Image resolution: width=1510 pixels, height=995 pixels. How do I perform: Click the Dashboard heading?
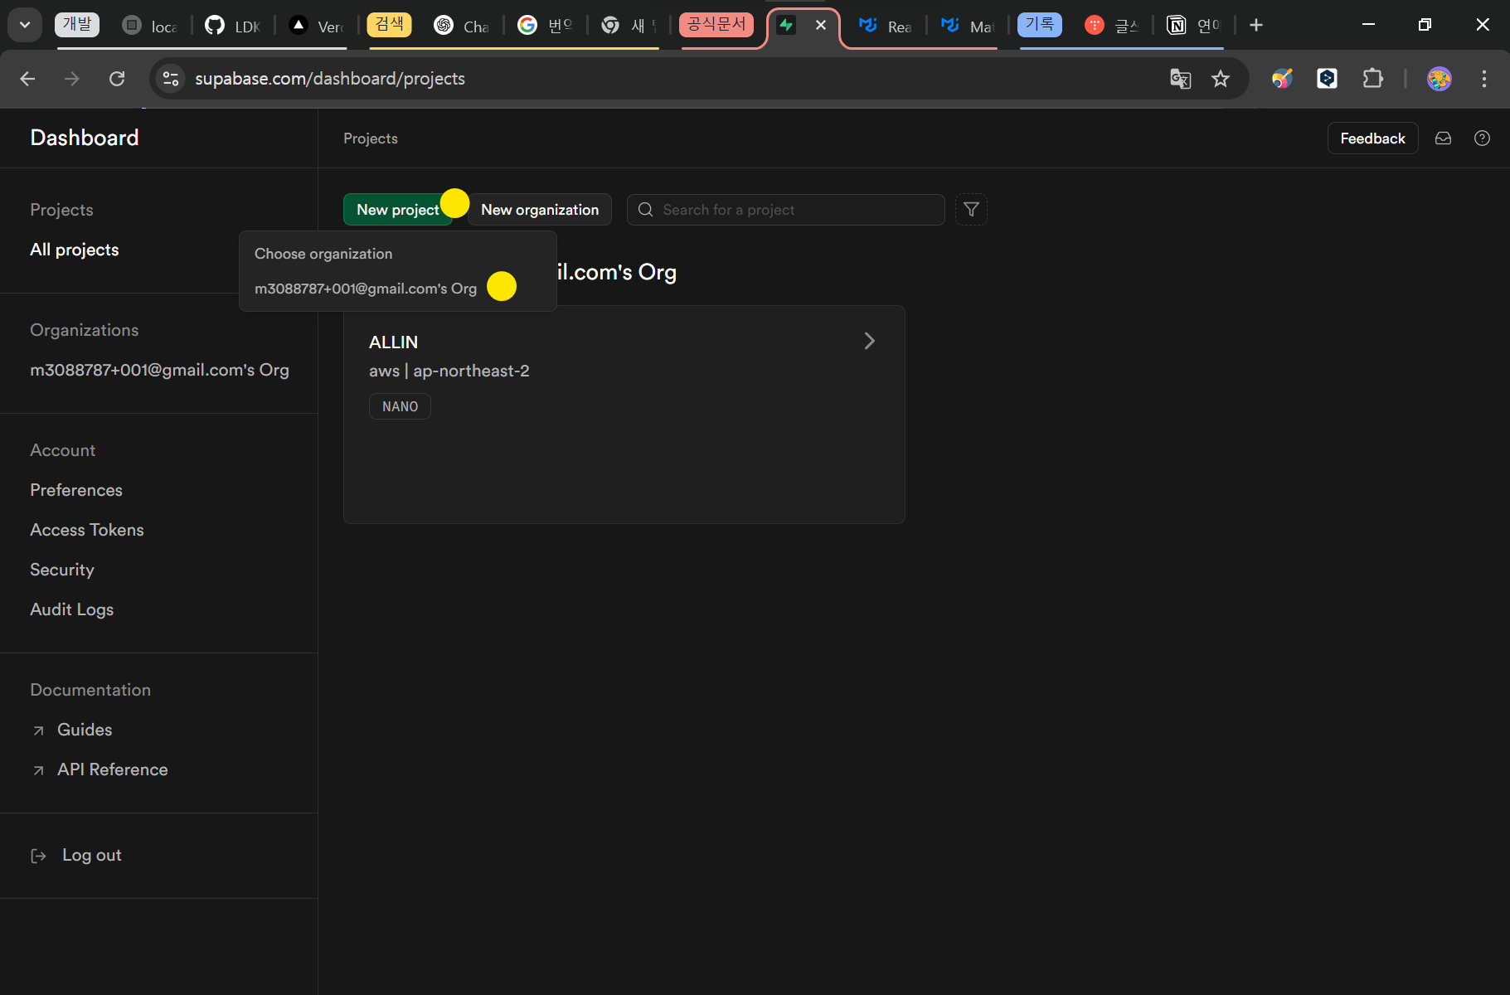click(x=85, y=138)
